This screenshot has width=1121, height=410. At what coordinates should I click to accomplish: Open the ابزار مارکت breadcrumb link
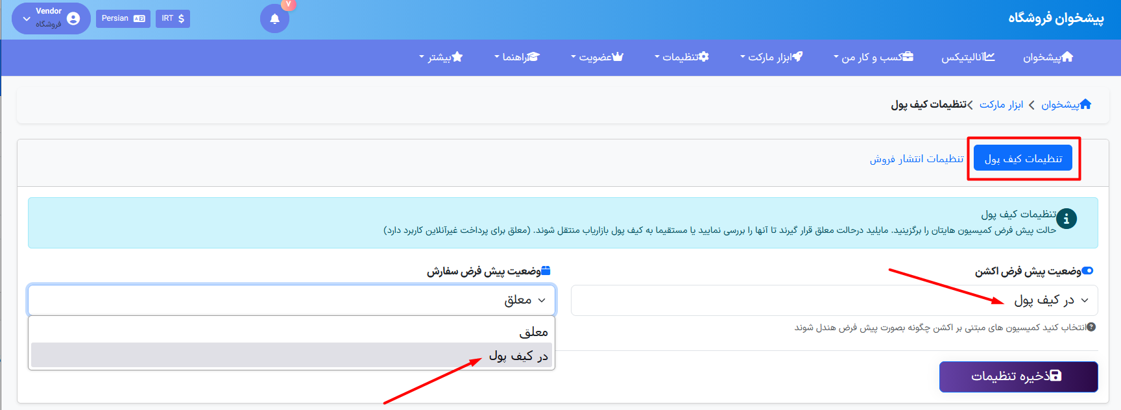1001,104
